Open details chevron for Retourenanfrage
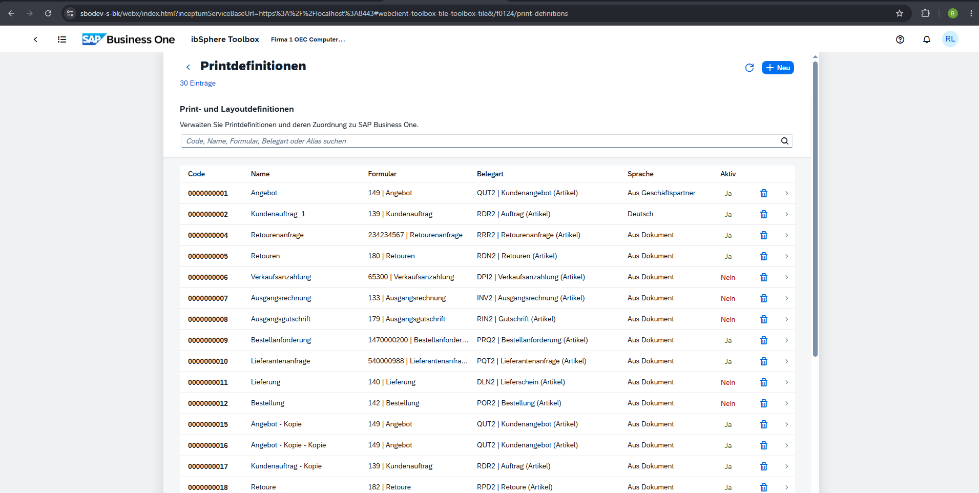 coord(786,235)
